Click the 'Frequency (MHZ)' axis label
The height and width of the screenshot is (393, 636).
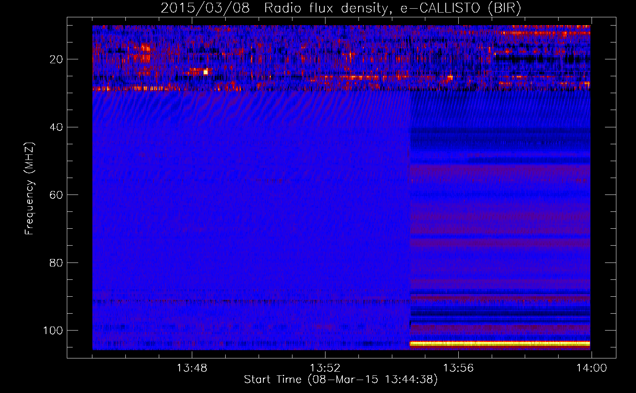(29, 189)
